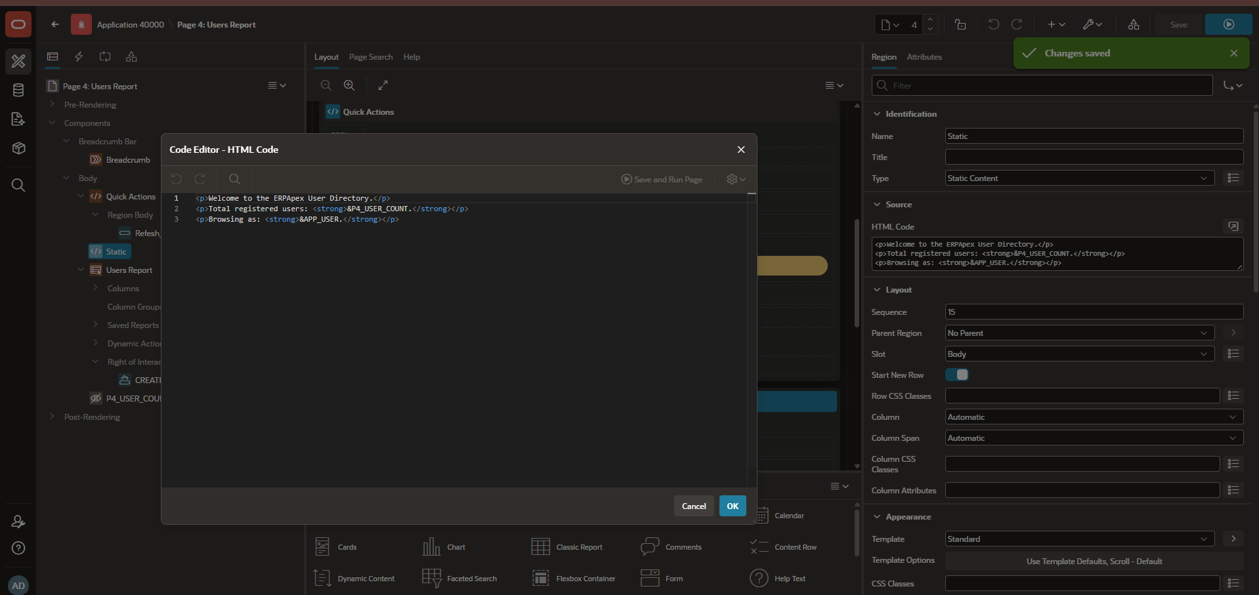Open help question mark in sidebar
This screenshot has width=1259, height=595.
tap(18, 548)
